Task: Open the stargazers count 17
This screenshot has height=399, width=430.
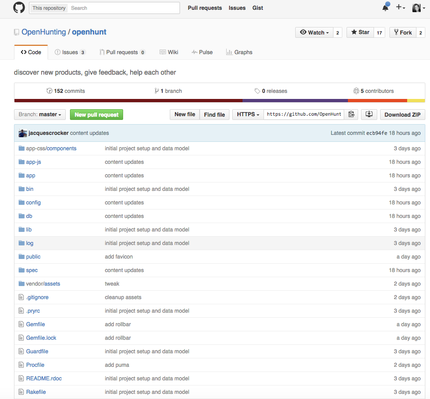Action: point(379,33)
